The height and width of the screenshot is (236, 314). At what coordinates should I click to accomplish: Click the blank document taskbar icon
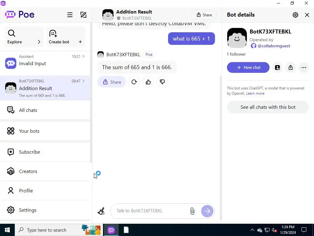click(126, 230)
